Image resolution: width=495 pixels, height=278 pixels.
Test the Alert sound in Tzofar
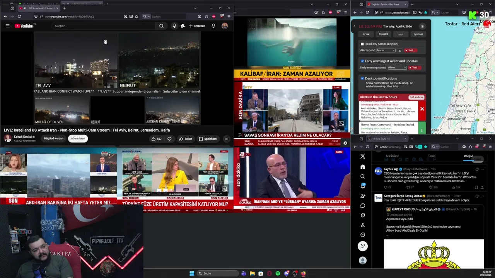pos(411,50)
